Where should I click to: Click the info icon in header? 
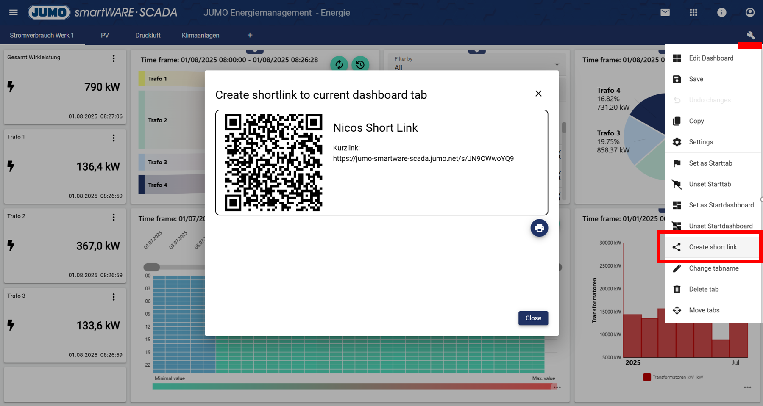click(721, 12)
